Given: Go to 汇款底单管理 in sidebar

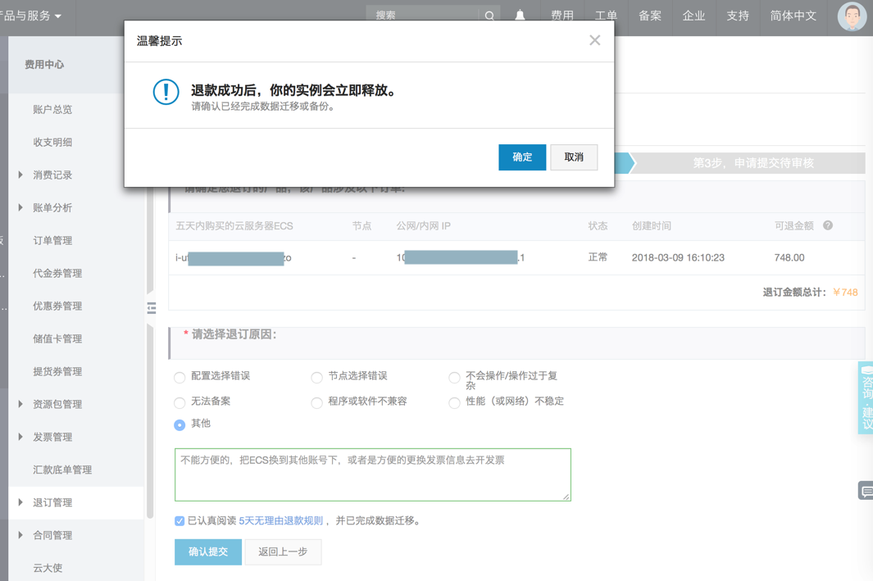Looking at the screenshot, I should (x=62, y=470).
